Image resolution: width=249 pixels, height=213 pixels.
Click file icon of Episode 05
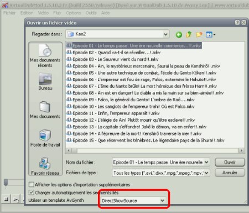[69, 72]
